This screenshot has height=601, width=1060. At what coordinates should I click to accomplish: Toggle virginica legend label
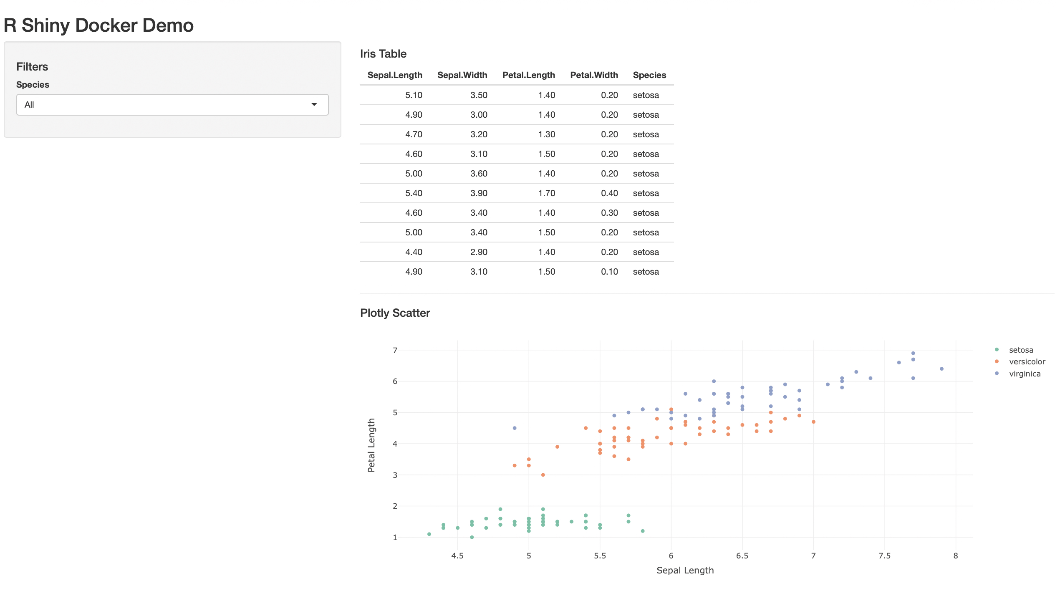(x=1025, y=374)
